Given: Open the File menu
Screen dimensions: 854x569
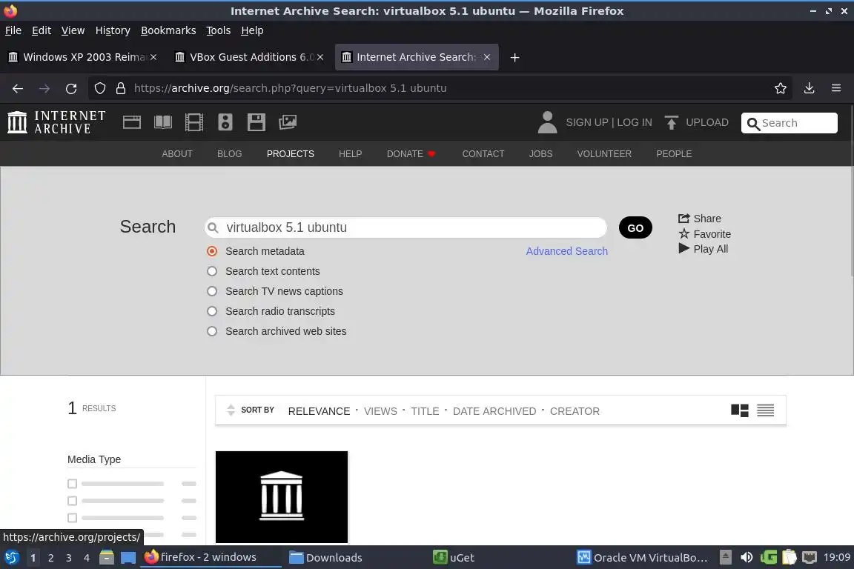Looking at the screenshot, I should (x=13, y=30).
